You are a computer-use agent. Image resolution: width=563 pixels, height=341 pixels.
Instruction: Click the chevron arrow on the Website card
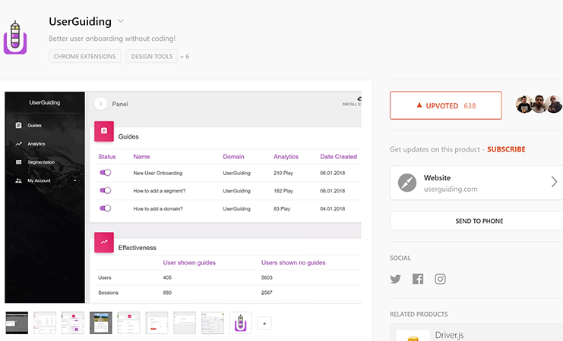pos(554,182)
